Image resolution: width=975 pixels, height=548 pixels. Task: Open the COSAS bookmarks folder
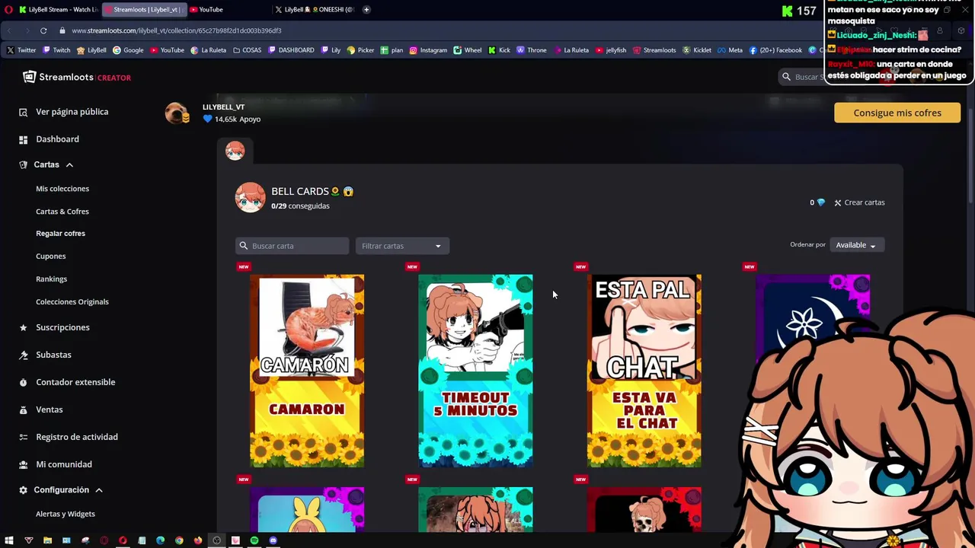247,50
